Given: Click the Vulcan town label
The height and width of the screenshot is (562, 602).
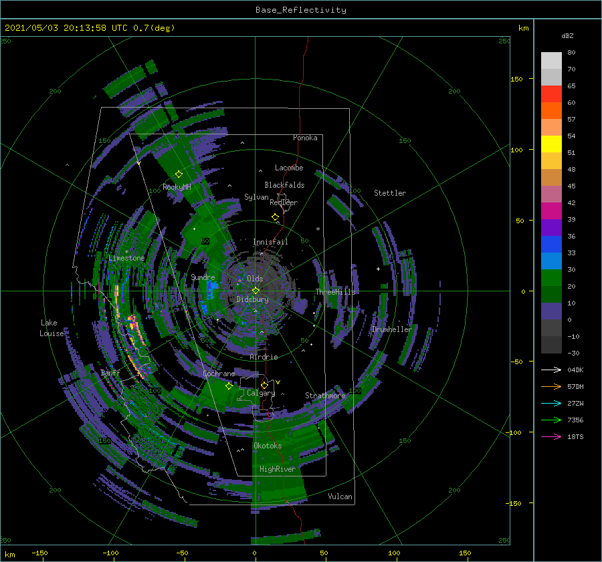Looking at the screenshot, I should pyautogui.click(x=340, y=496).
